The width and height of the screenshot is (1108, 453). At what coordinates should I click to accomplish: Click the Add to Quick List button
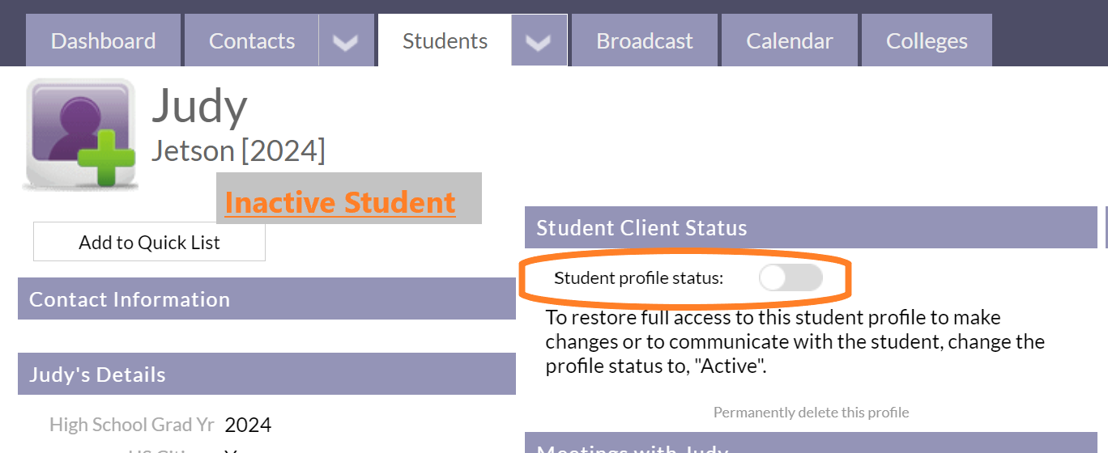click(149, 242)
